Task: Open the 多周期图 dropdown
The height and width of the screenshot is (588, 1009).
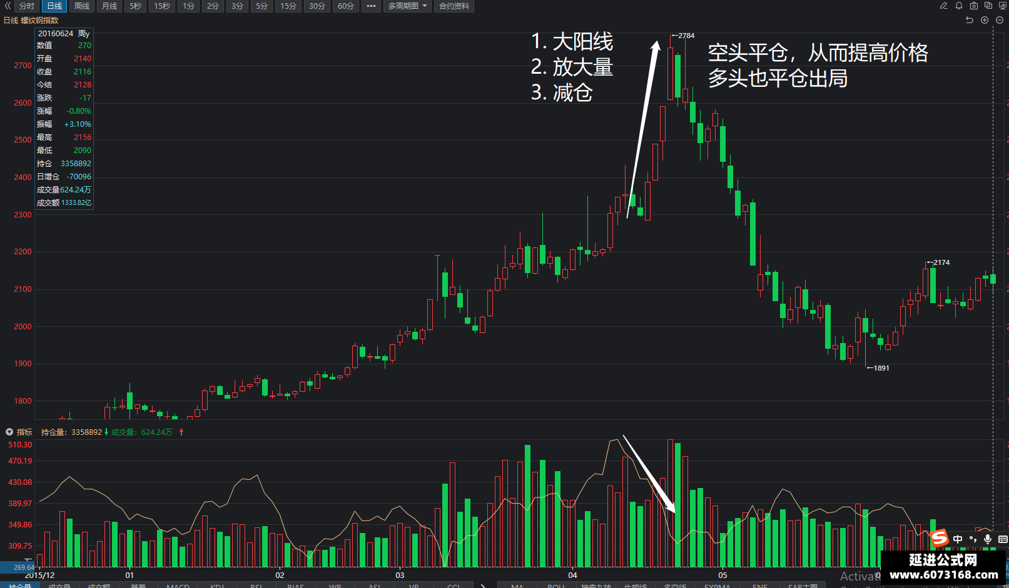Action: [408, 6]
